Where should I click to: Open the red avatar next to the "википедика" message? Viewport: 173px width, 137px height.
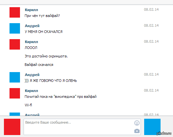click(15, 93)
